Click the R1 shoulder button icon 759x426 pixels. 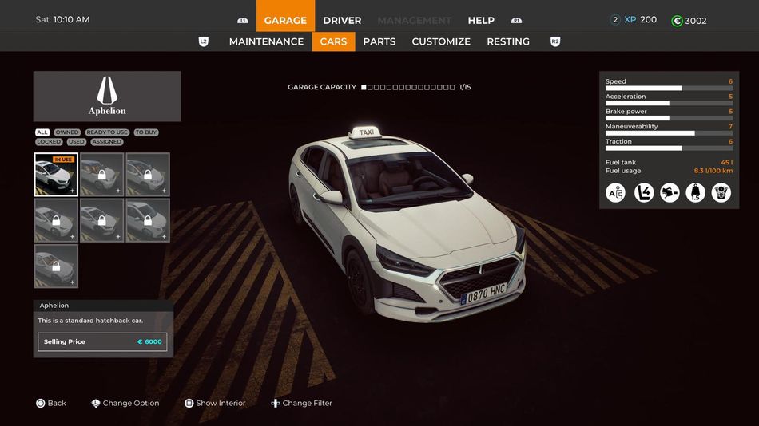(x=516, y=20)
